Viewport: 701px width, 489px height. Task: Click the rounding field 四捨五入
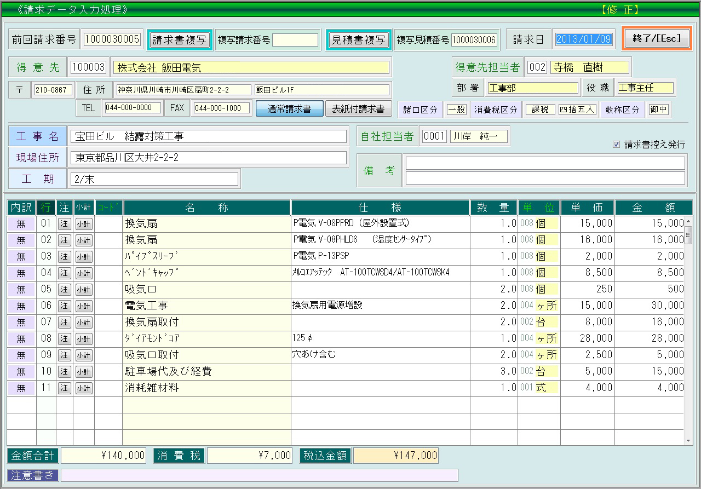[577, 110]
